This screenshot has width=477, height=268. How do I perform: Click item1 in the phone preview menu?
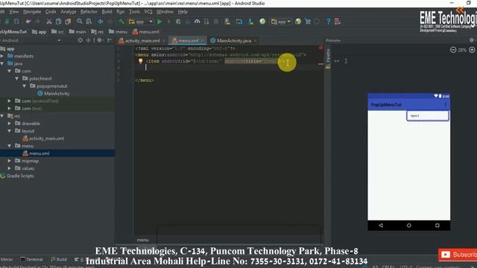pos(428,116)
